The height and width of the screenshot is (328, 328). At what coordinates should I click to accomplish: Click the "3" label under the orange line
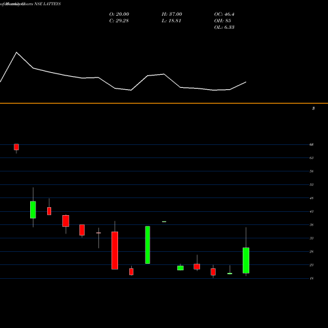(314, 108)
